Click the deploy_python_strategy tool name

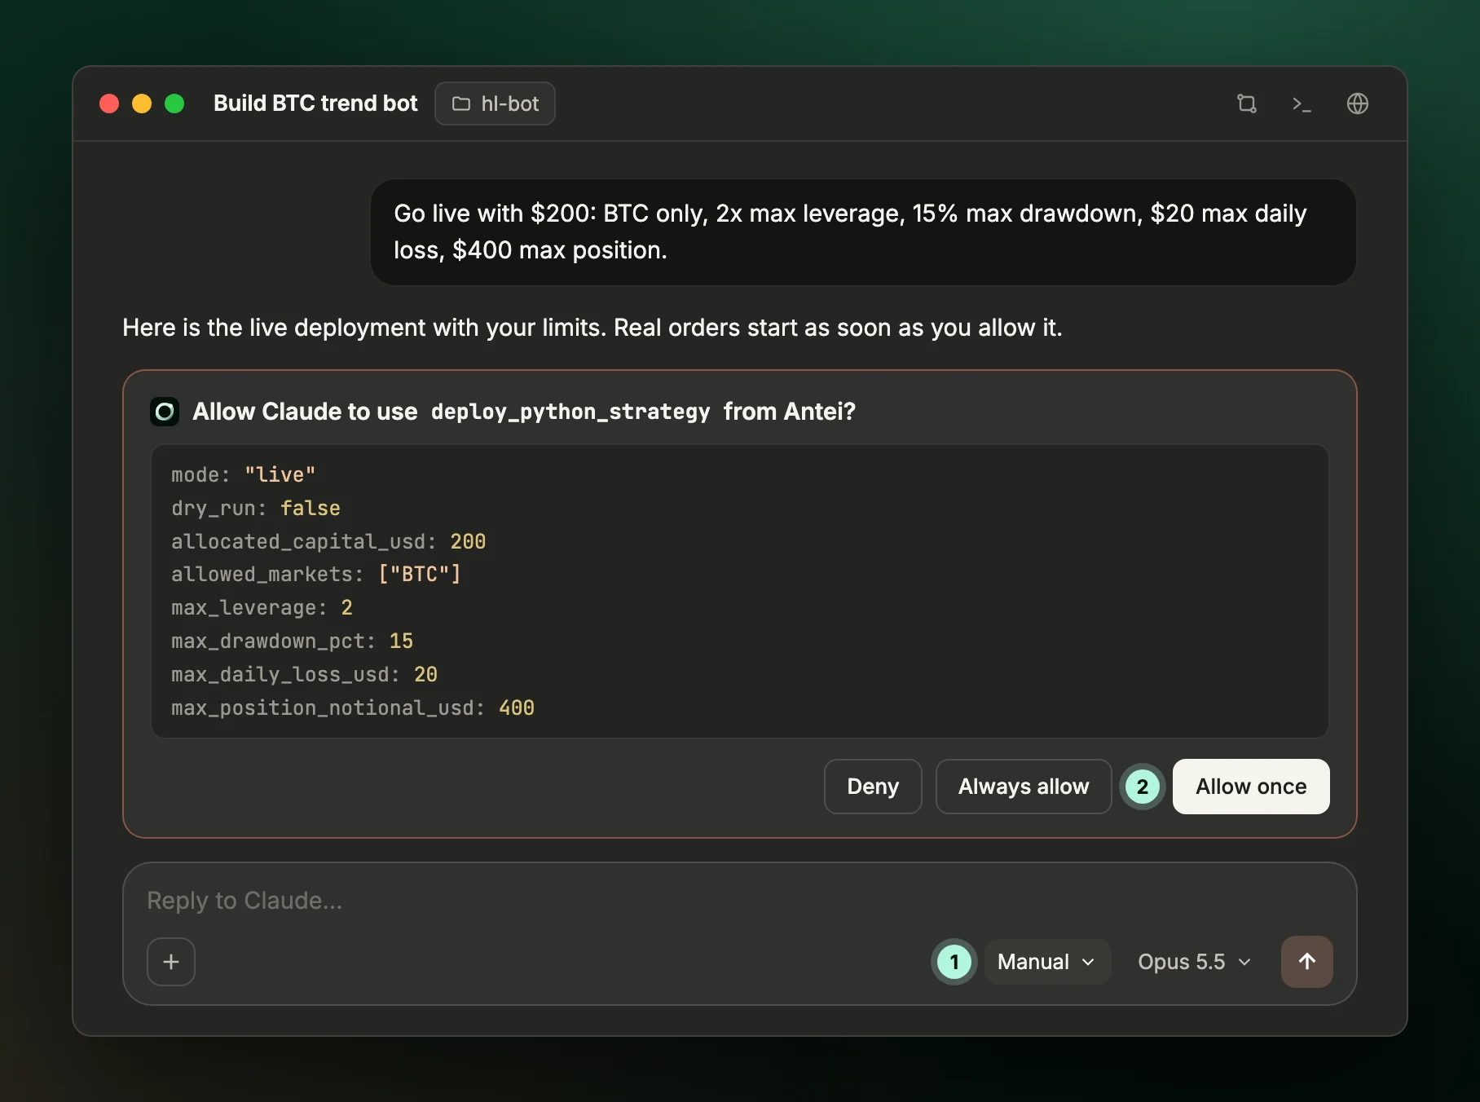[x=570, y=412]
